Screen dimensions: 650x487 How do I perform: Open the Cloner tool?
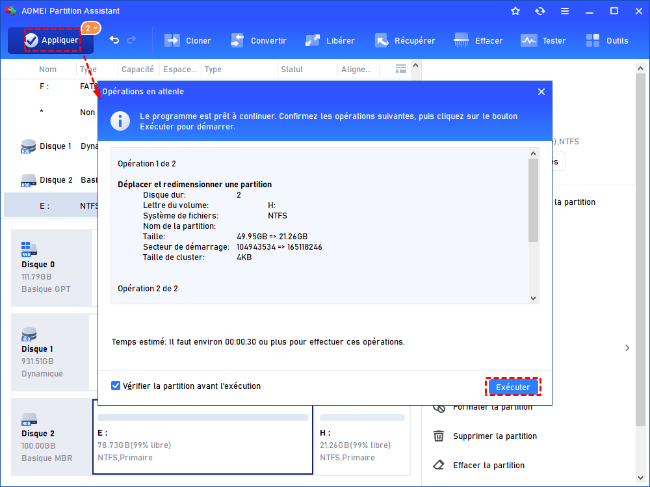188,41
